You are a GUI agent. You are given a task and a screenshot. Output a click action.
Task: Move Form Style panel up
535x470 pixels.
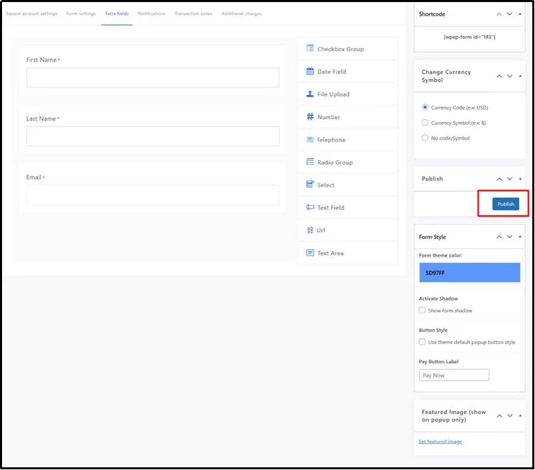499,237
